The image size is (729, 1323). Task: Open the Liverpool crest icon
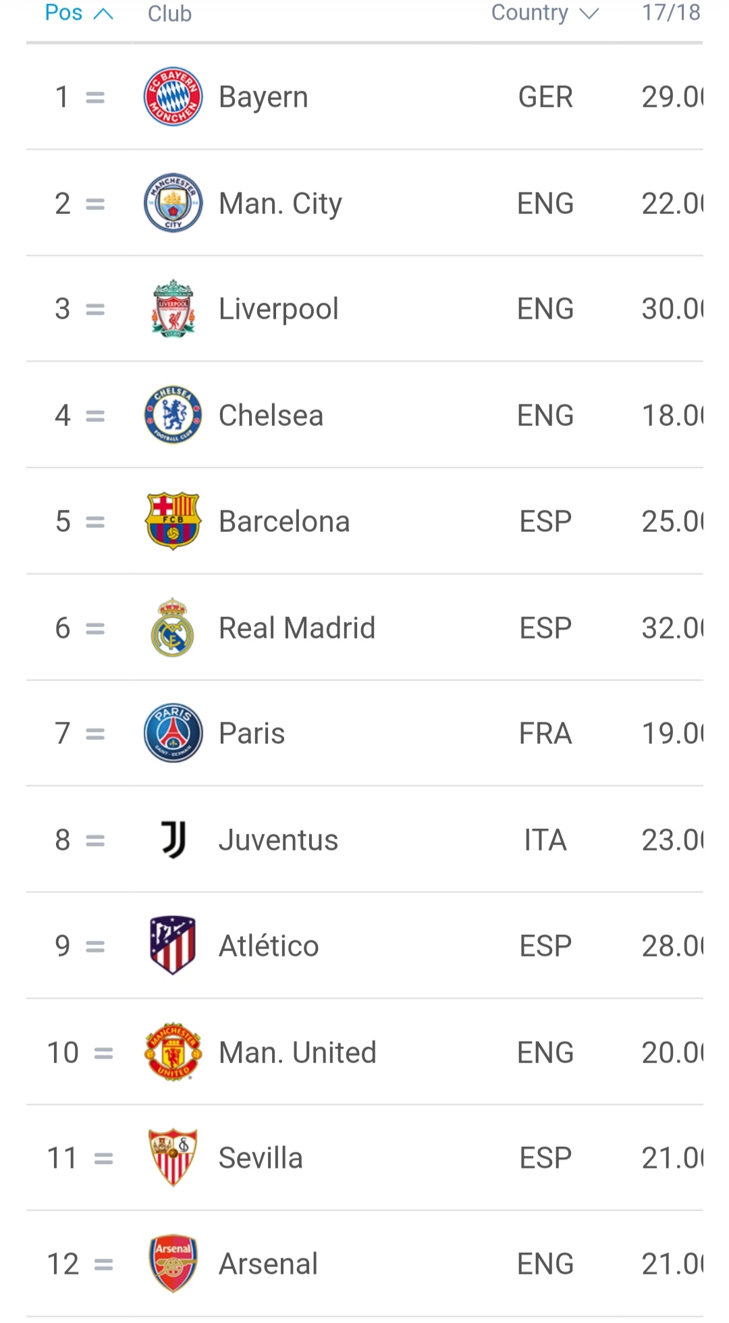click(x=173, y=309)
